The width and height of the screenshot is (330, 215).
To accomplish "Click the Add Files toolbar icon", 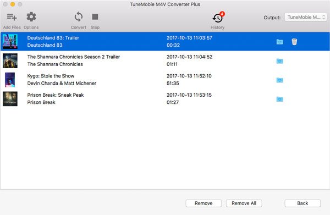I will 12,17.
